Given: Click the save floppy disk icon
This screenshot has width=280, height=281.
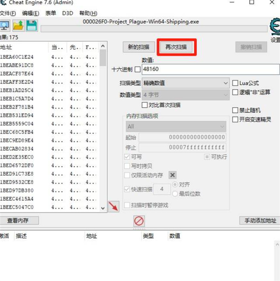Looking at the screenshot, I should point(32,26).
